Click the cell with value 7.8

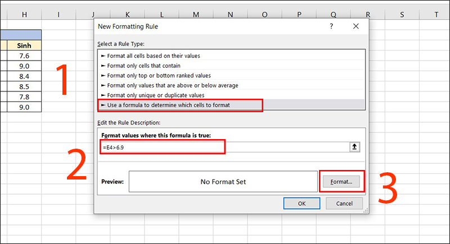[x=24, y=97]
